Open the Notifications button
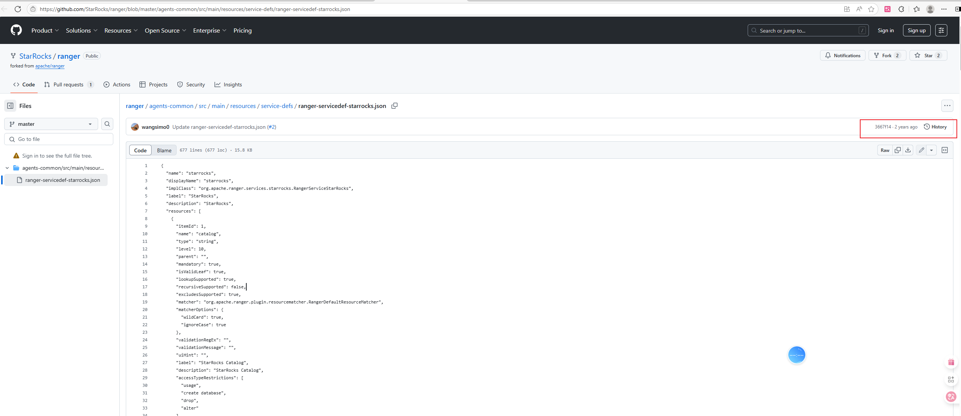961x416 pixels. (x=843, y=55)
